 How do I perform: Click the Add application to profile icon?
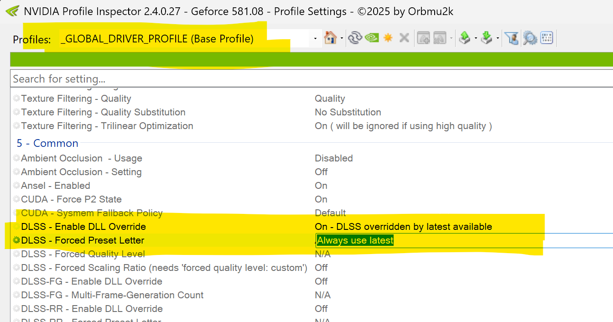(424, 38)
